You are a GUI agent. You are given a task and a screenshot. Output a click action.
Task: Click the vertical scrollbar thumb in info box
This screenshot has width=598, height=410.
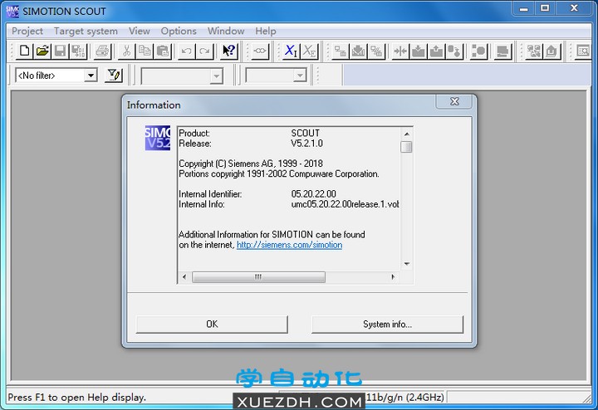coord(406,147)
